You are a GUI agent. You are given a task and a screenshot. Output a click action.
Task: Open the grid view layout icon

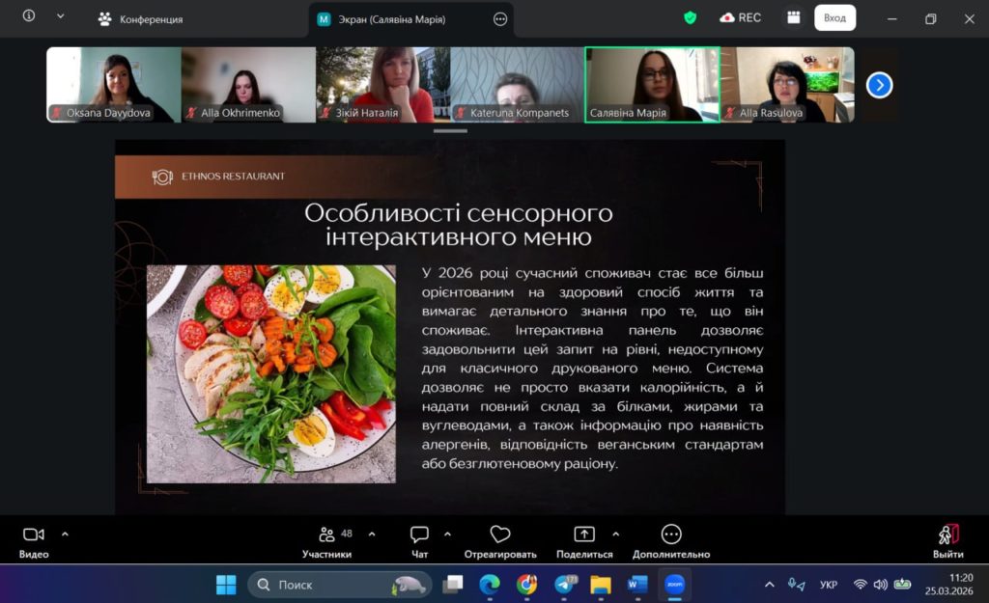tap(794, 17)
